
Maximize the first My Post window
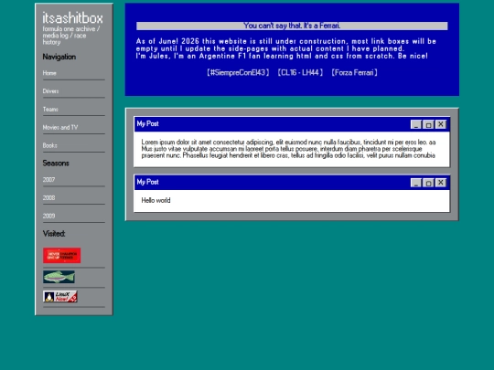(428, 124)
